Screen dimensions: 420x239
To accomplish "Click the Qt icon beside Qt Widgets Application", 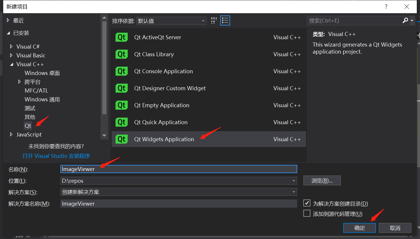I will coord(122,139).
